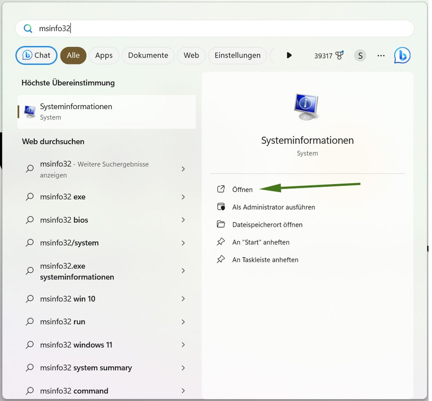This screenshot has height=401, width=432.
Task: Switch to the Einstellungen filter tab
Action: [x=238, y=55]
